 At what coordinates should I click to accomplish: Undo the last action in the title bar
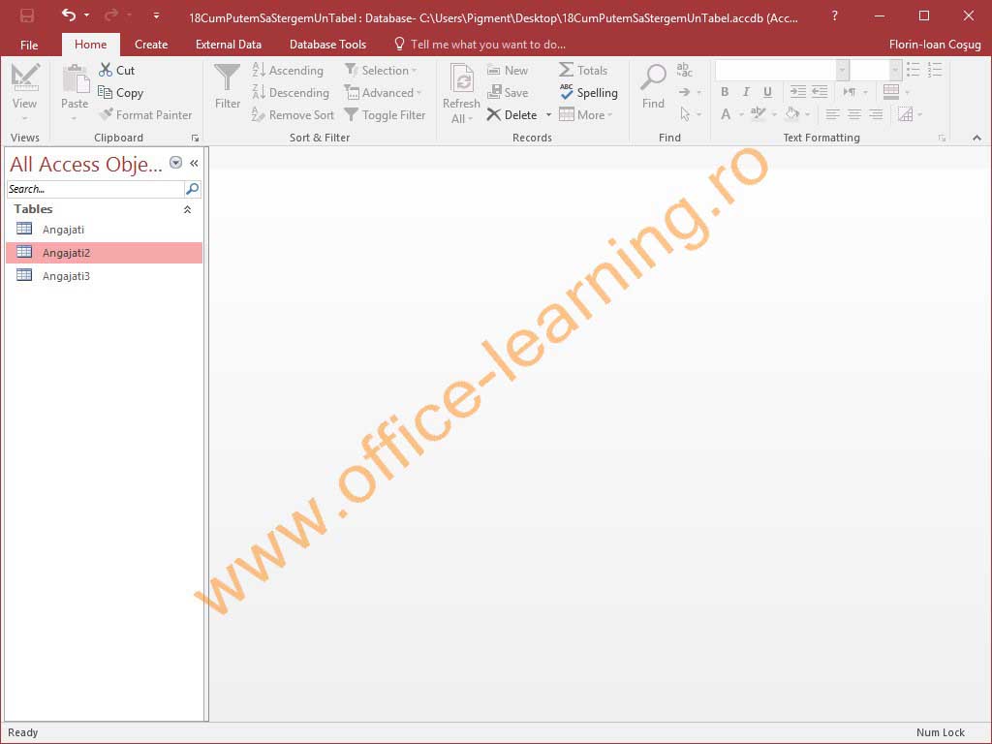(69, 15)
